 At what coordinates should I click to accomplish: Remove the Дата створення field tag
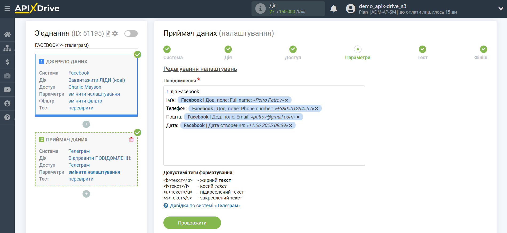click(x=290, y=126)
